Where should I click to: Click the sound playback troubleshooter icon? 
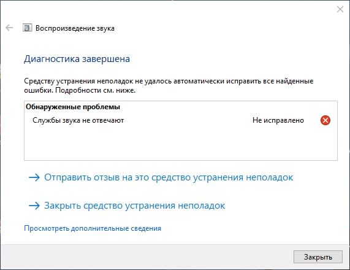(27, 28)
